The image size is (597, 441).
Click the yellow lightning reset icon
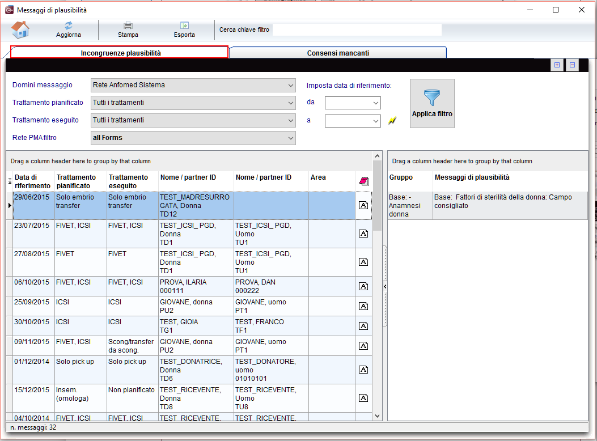[x=392, y=121]
